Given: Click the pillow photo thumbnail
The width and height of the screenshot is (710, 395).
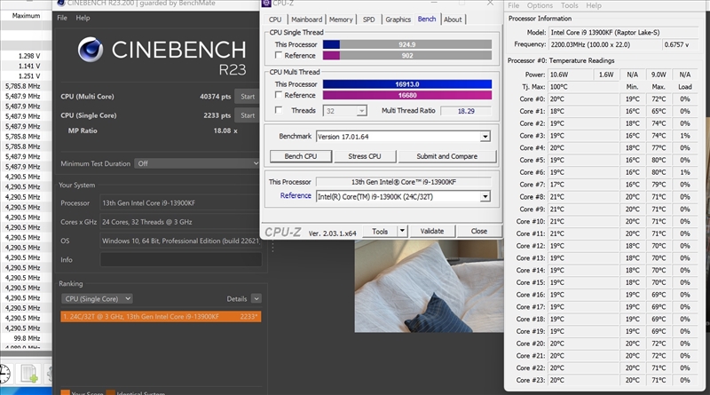Looking at the screenshot, I should (x=429, y=287).
